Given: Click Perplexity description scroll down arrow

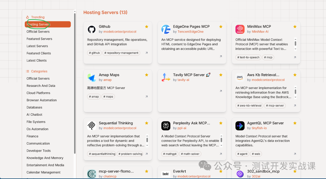Looking at the screenshot, I should click(222, 146).
